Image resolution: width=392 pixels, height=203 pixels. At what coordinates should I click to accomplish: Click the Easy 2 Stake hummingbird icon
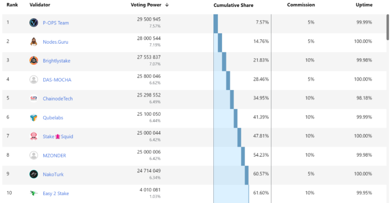pos(34,193)
